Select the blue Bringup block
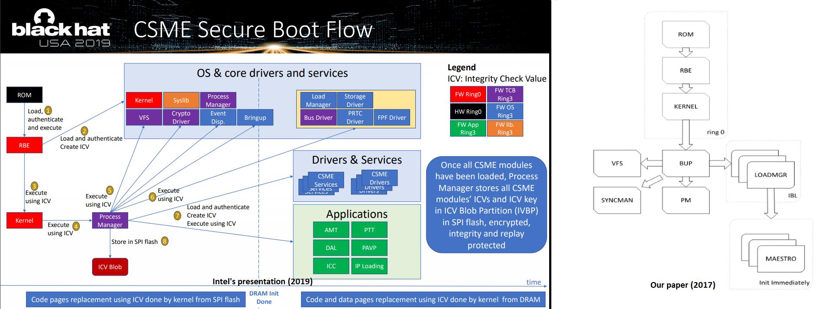The width and height of the screenshot is (822, 309). pos(255,117)
